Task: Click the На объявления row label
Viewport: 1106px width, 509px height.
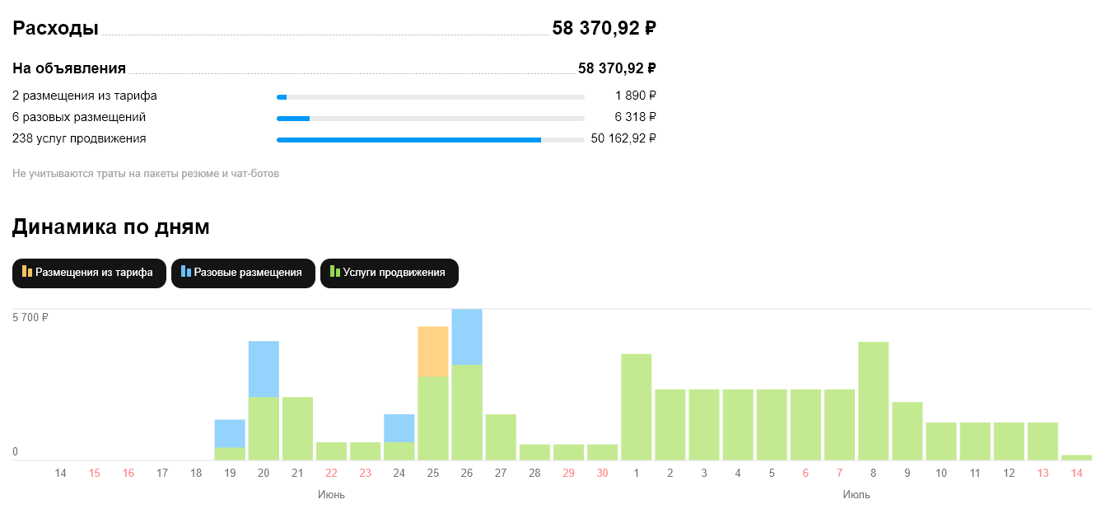Action: pyautogui.click(x=69, y=68)
